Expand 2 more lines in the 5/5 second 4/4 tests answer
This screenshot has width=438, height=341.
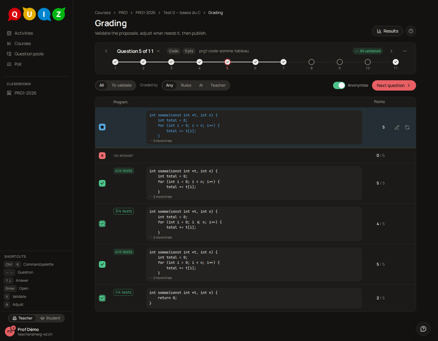[161, 278]
